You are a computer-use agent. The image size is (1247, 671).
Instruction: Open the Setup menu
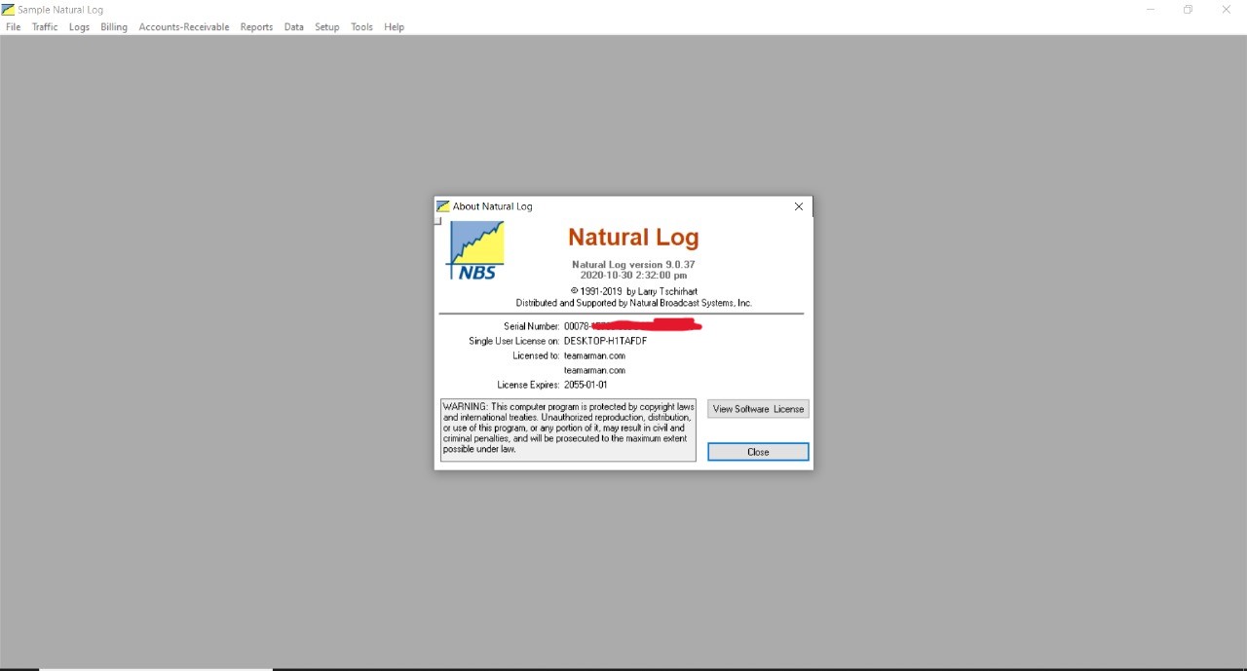pos(327,27)
